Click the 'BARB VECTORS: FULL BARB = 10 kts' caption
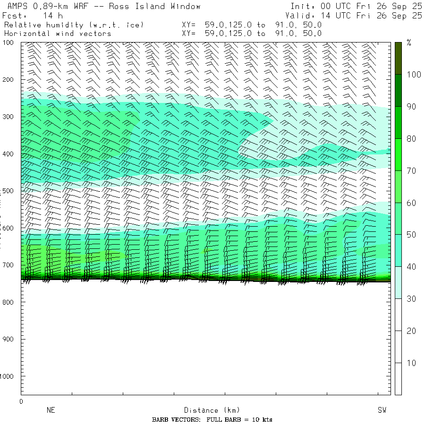Screen dimensions: 425x425 tap(212, 420)
